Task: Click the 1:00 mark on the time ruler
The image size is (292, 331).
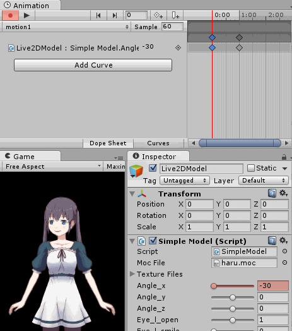Action: tap(248, 15)
